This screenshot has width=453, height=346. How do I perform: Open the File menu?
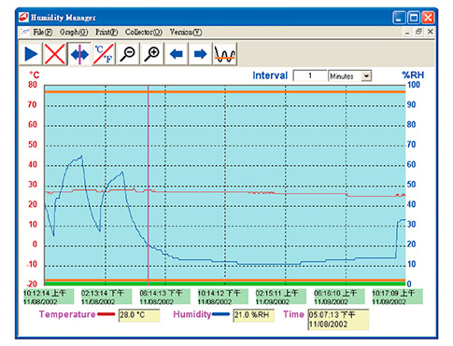coord(43,32)
